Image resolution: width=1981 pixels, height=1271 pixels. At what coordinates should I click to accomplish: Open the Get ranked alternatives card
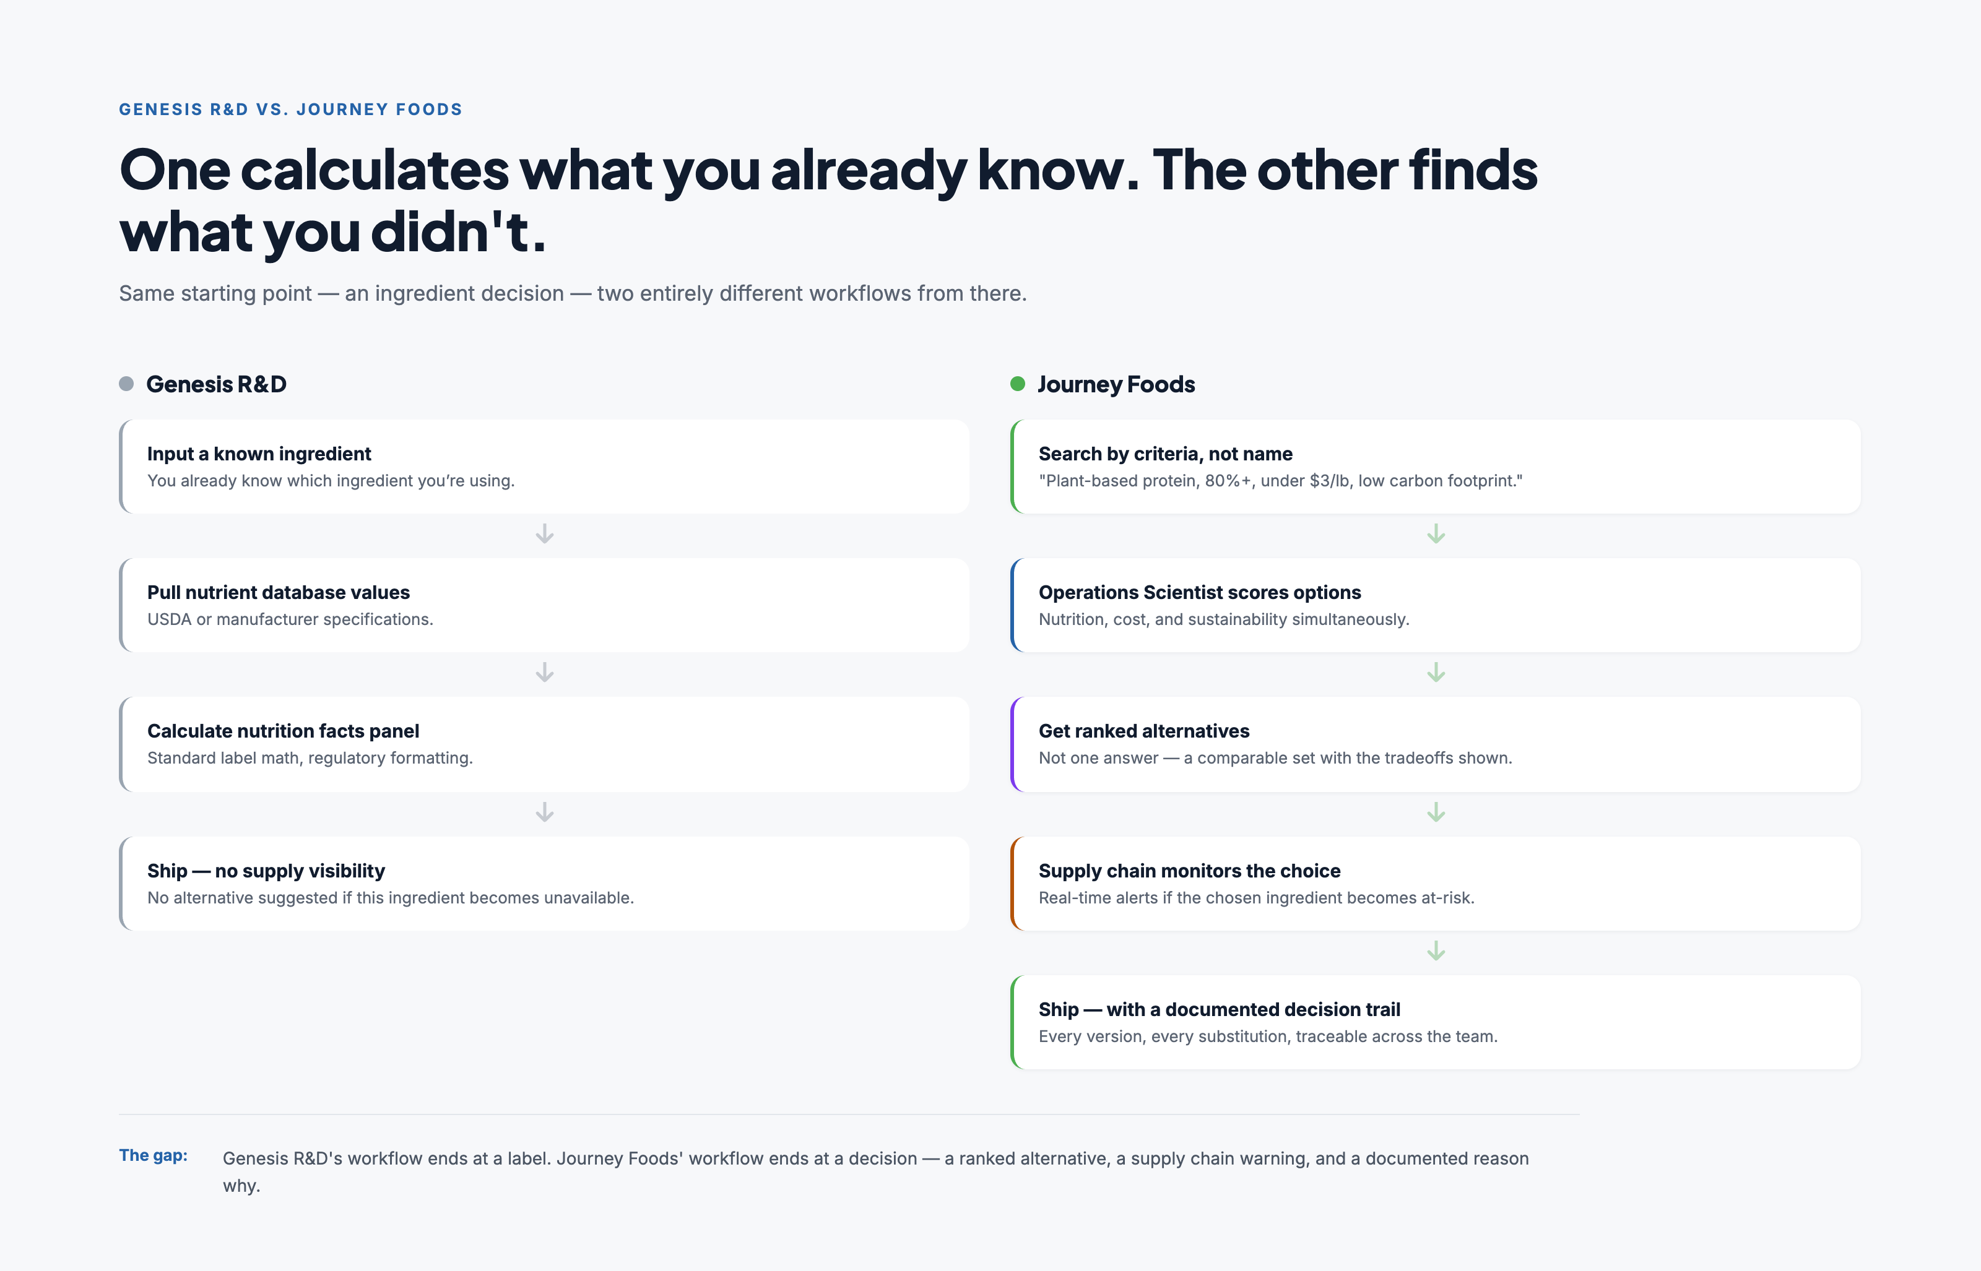tap(1436, 744)
